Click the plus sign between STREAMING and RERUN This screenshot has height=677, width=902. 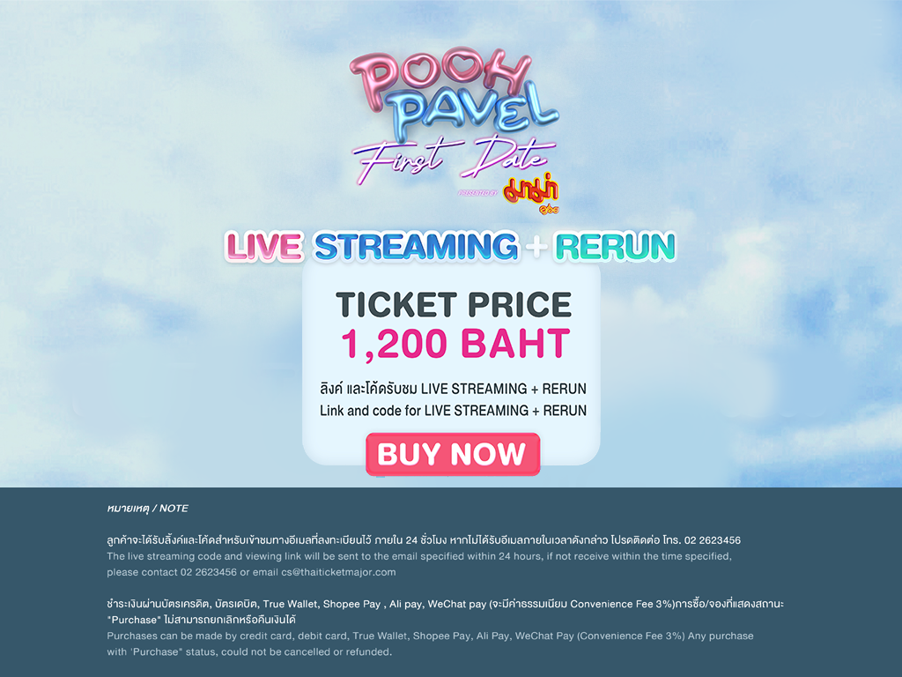click(536, 248)
